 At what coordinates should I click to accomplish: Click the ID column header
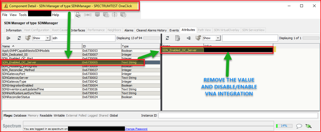[102, 46]
